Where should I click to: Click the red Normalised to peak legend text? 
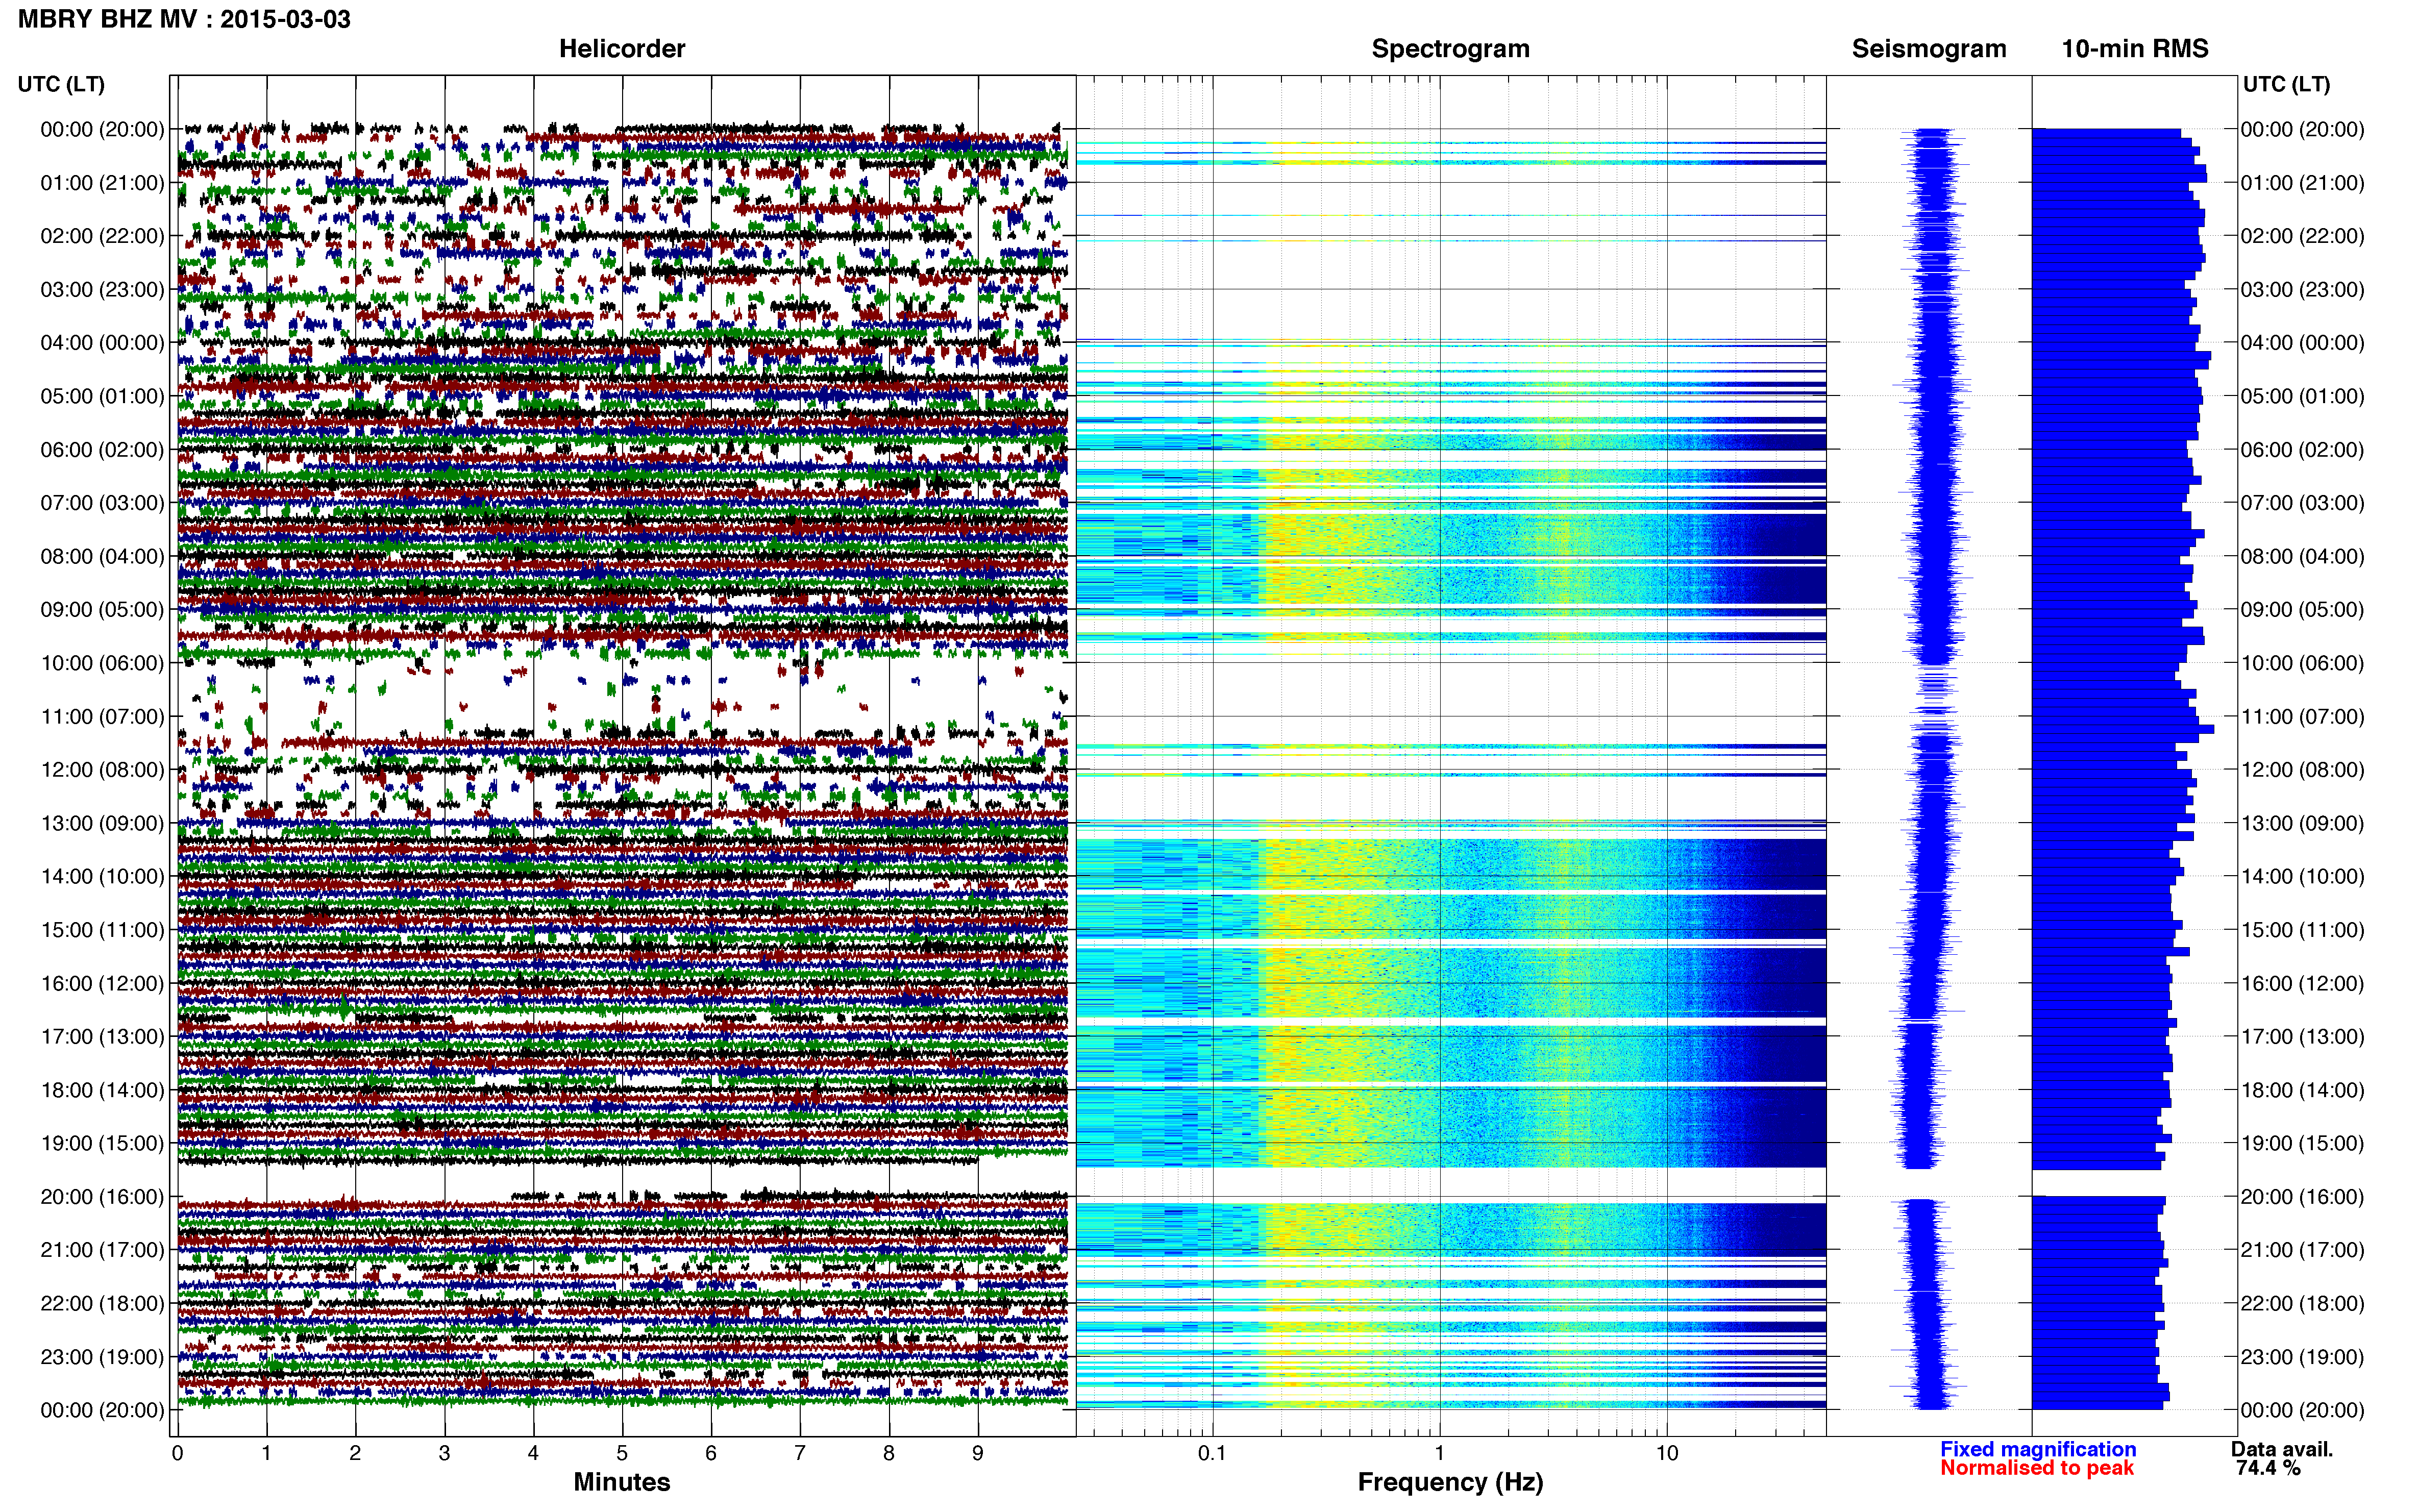(x=2037, y=1469)
